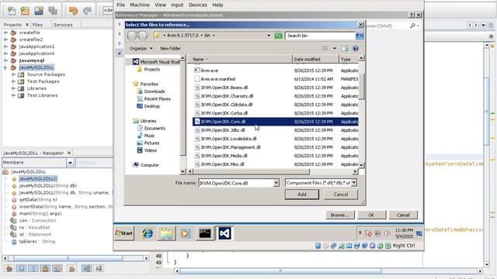Open the Input menu
Viewport: 497px width, 279px height.
point(177,5)
